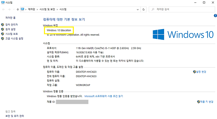Select 시스템 및 보안 breadcrumb

tap(47, 9)
